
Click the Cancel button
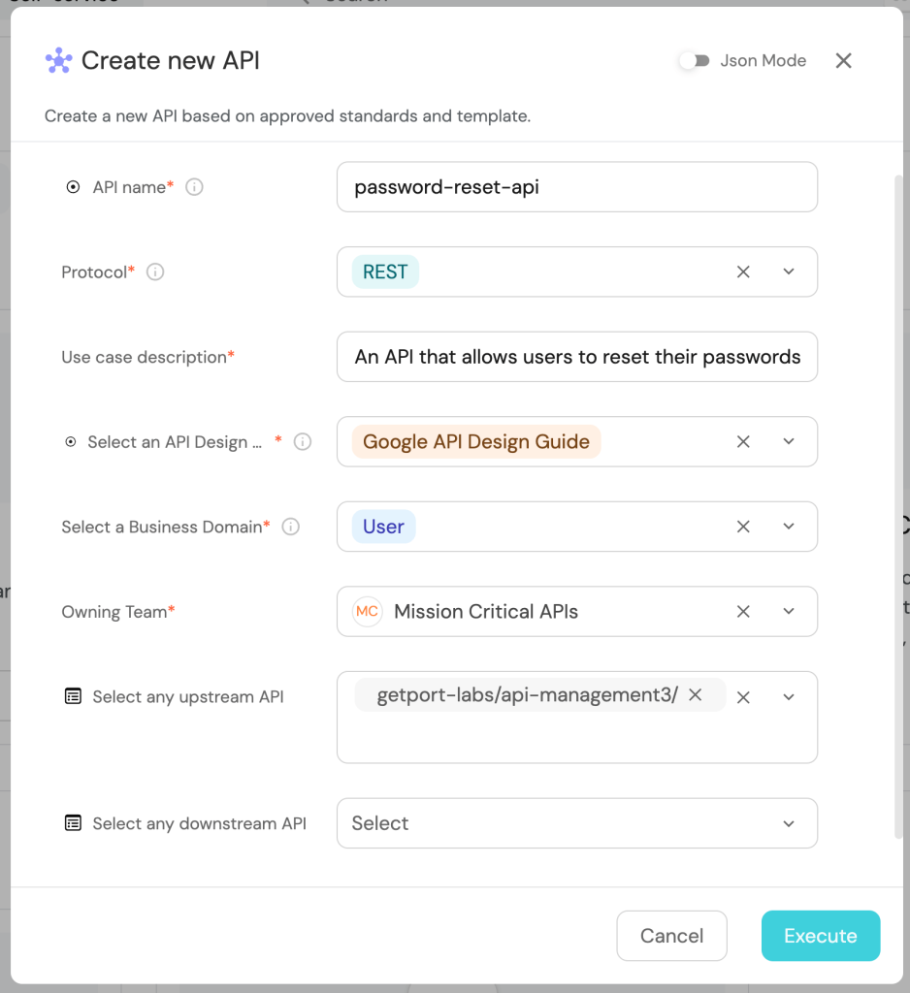pyautogui.click(x=671, y=936)
